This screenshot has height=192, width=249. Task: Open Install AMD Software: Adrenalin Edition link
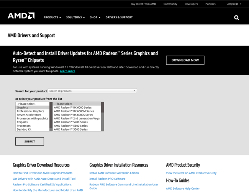(114, 173)
